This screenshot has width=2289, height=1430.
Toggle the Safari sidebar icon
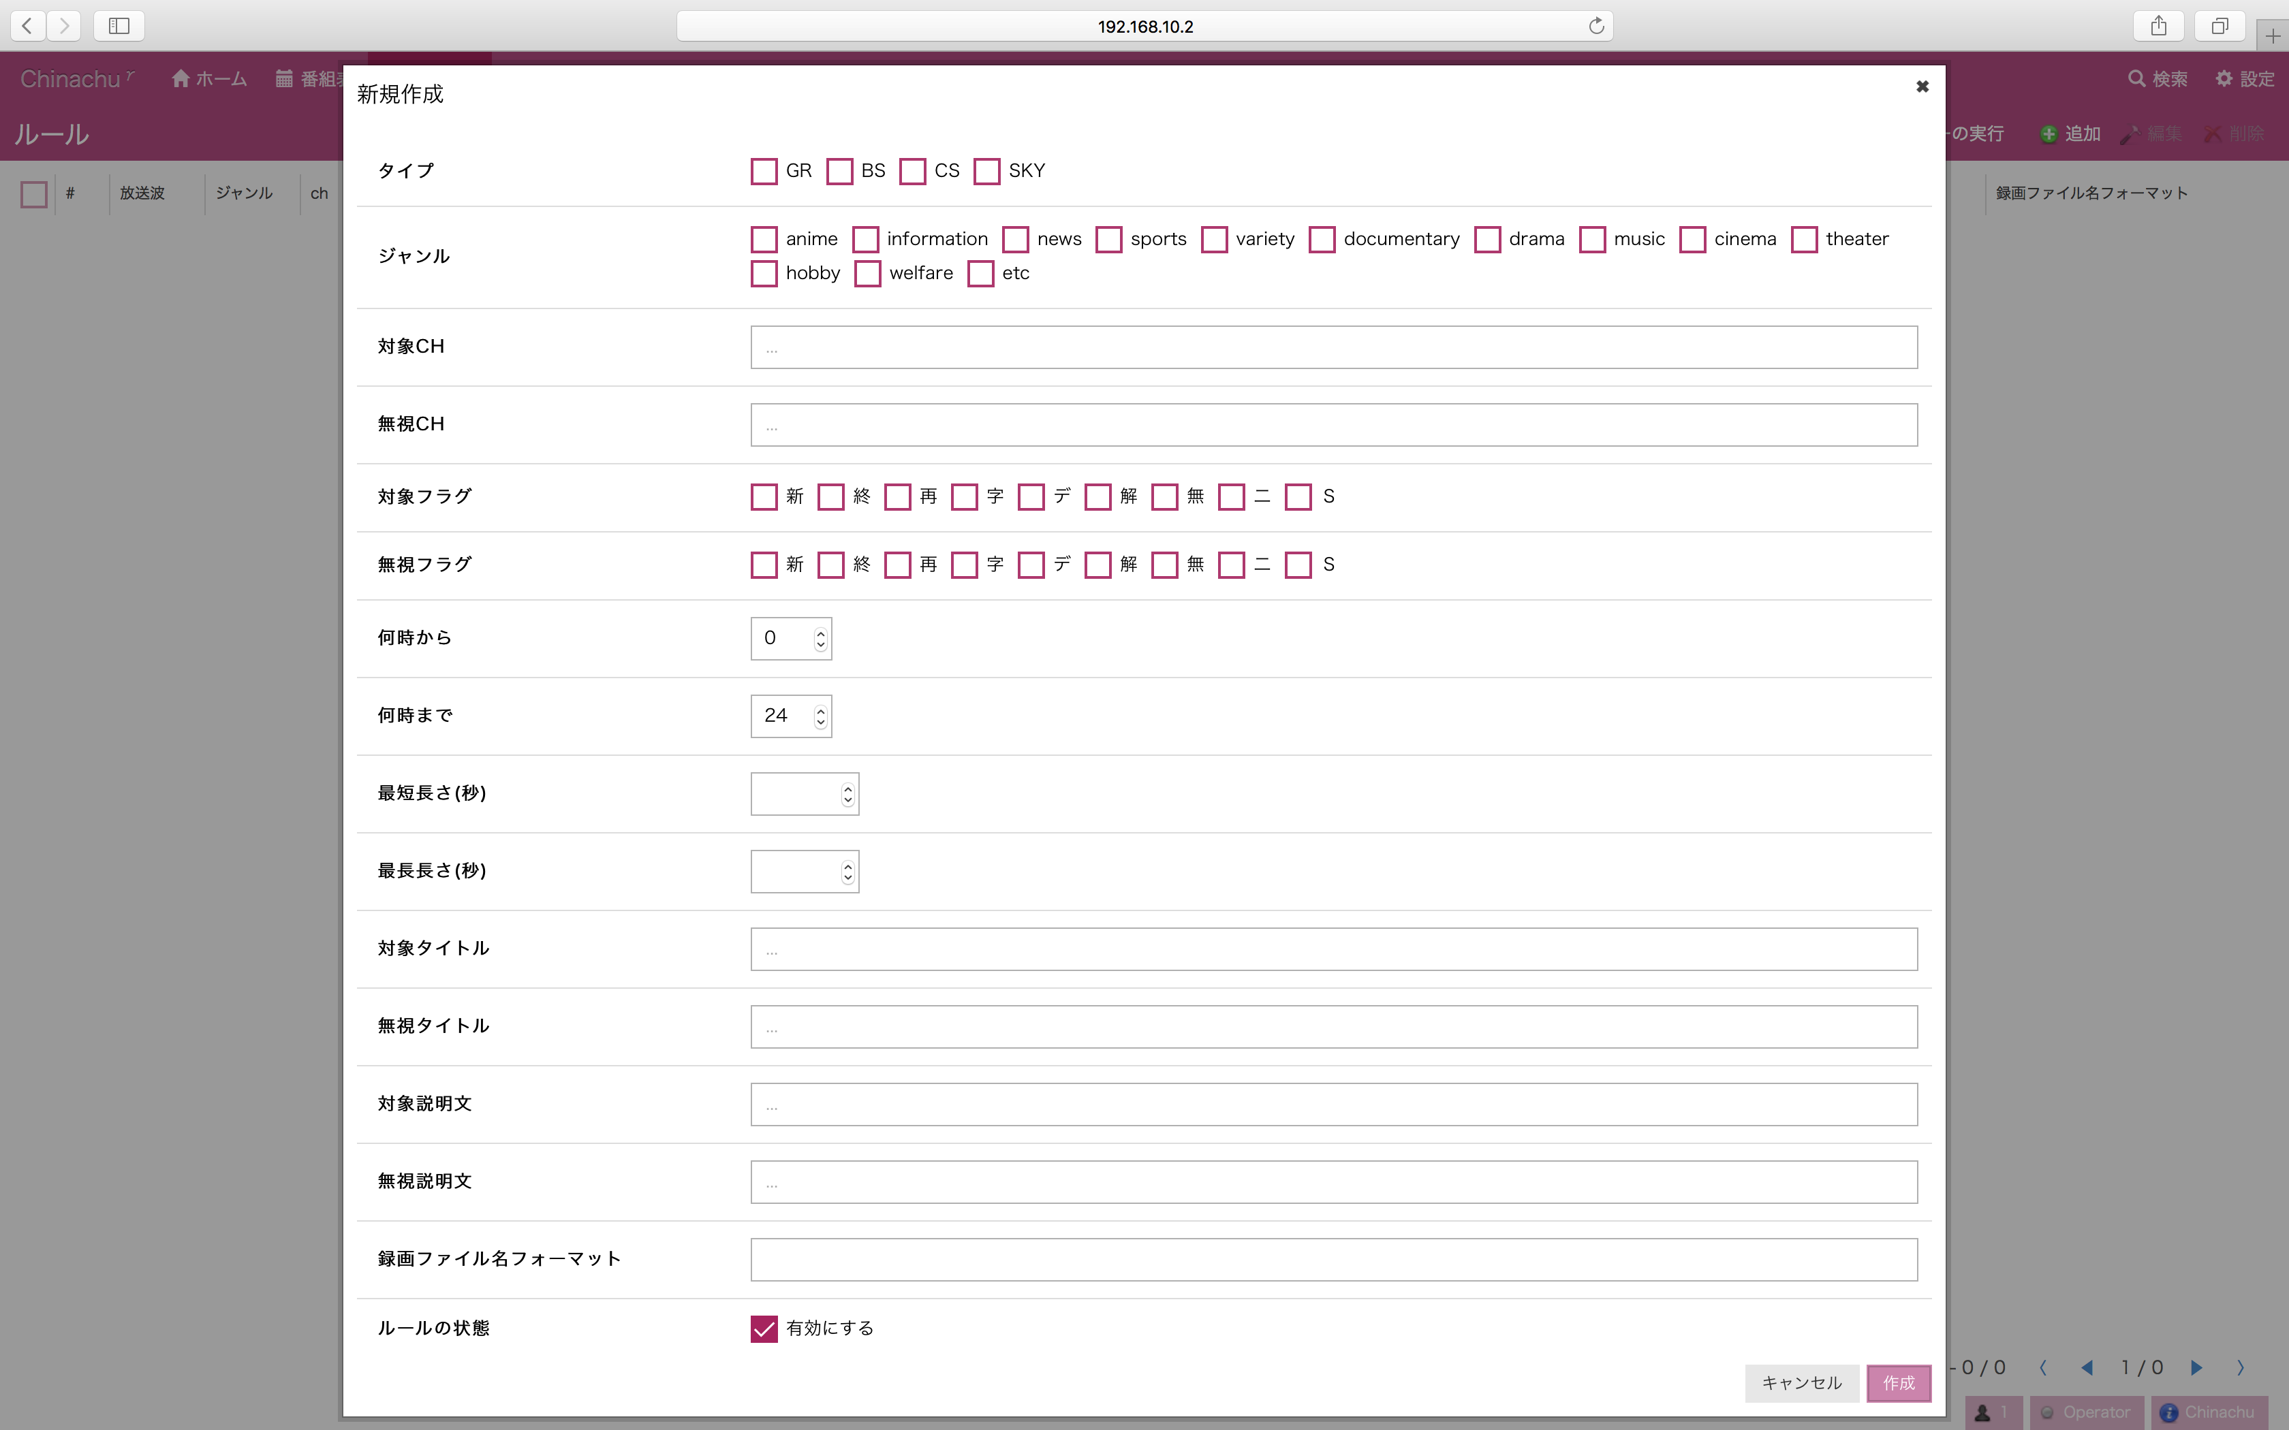point(119,26)
